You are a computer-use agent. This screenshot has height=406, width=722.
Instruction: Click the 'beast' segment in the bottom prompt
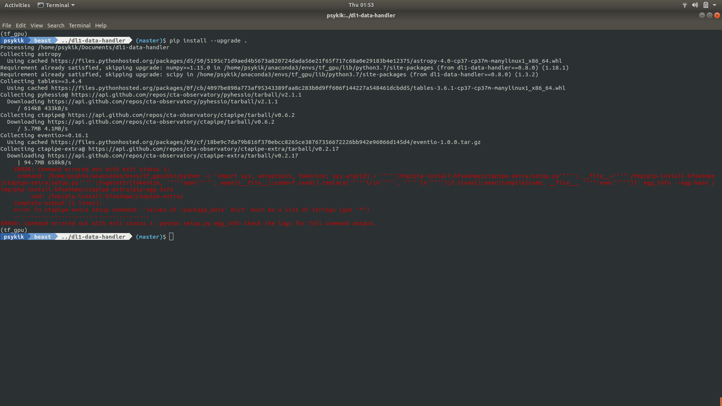(42, 237)
